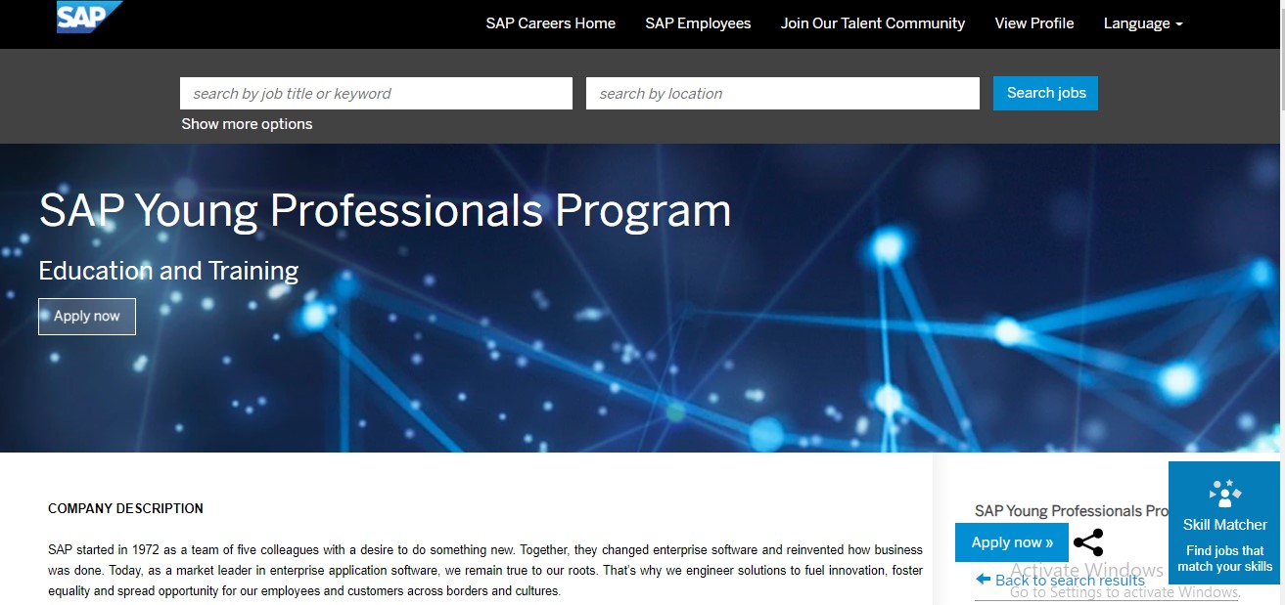Expand Show more options
The width and height of the screenshot is (1285, 605).
[x=247, y=124]
